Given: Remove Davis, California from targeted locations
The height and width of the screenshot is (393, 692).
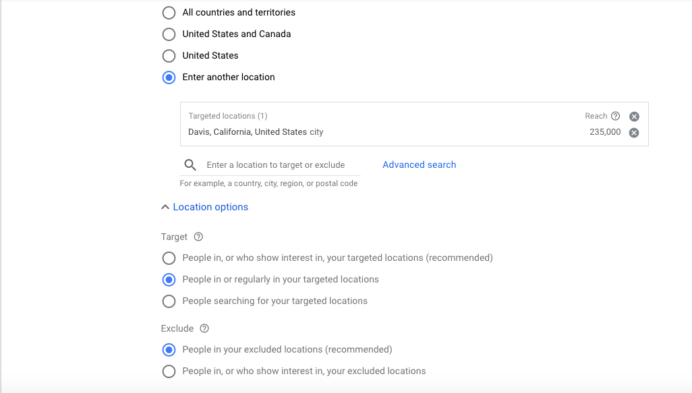Looking at the screenshot, I should click(633, 132).
